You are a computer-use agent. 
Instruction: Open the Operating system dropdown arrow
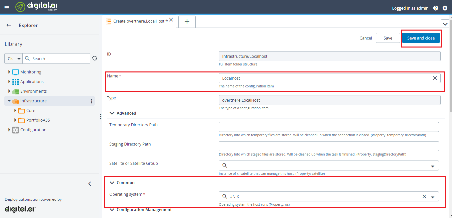(433, 197)
